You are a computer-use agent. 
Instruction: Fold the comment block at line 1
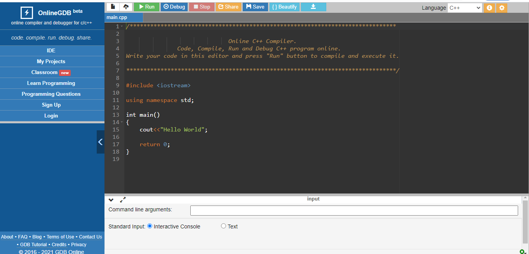[x=122, y=26]
